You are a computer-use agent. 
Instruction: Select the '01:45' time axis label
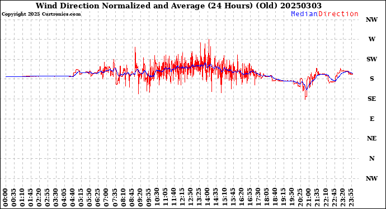point(31,197)
